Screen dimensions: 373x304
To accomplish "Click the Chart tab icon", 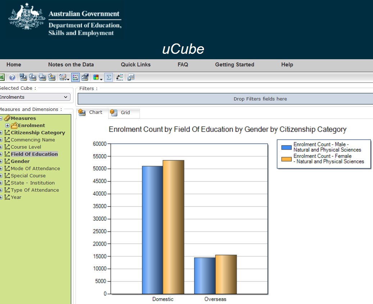I will point(82,112).
